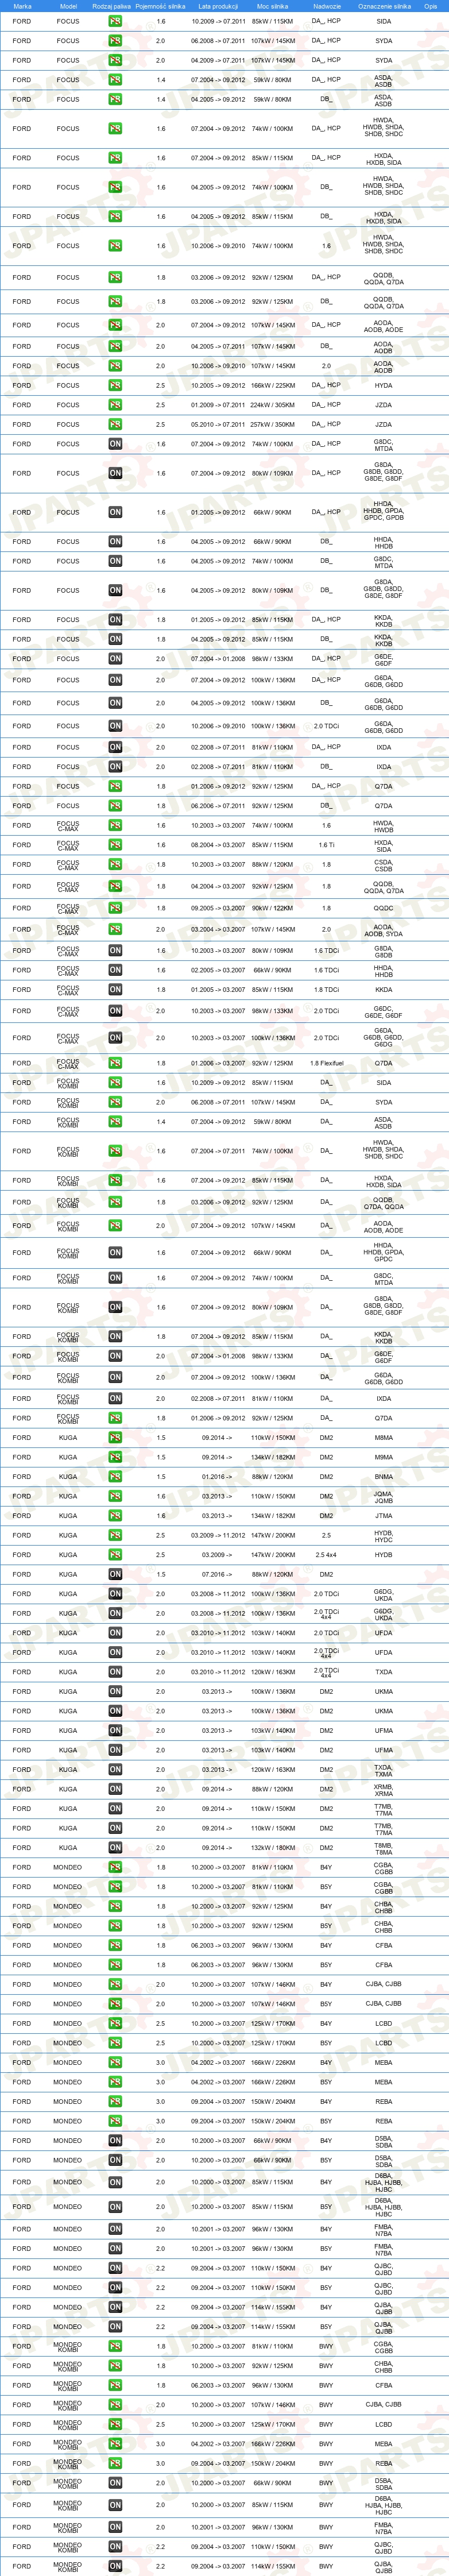The width and height of the screenshot is (449, 2576).
Task: Click diesel ON icon in MONDEO KOMBI DSBA, SDBA row
Action: 115,2483
